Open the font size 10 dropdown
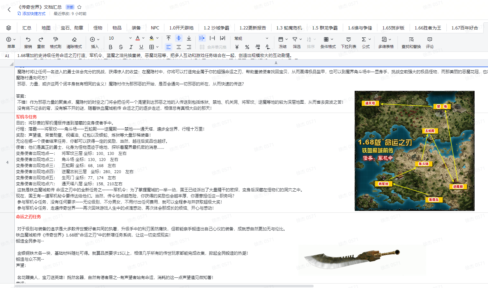Screen dimensions: 488x288 click(130, 38)
